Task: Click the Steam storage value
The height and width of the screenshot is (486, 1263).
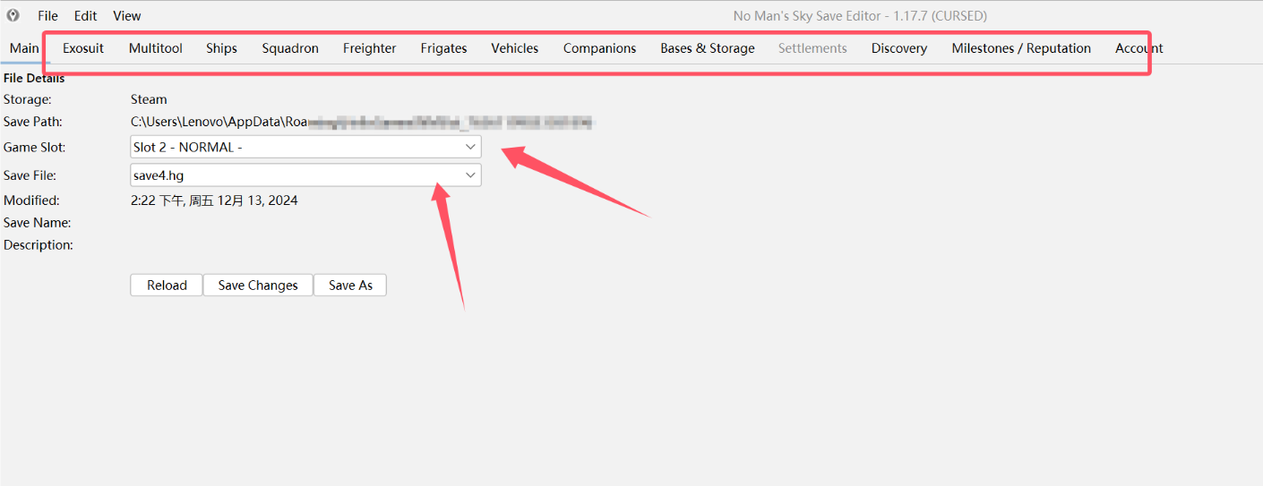Action: point(149,99)
